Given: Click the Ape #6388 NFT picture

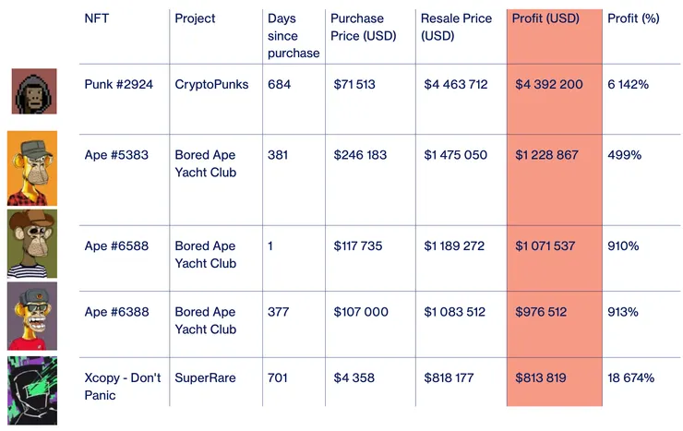Looking at the screenshot, I should pyautogui.click(x=32, y=316).
